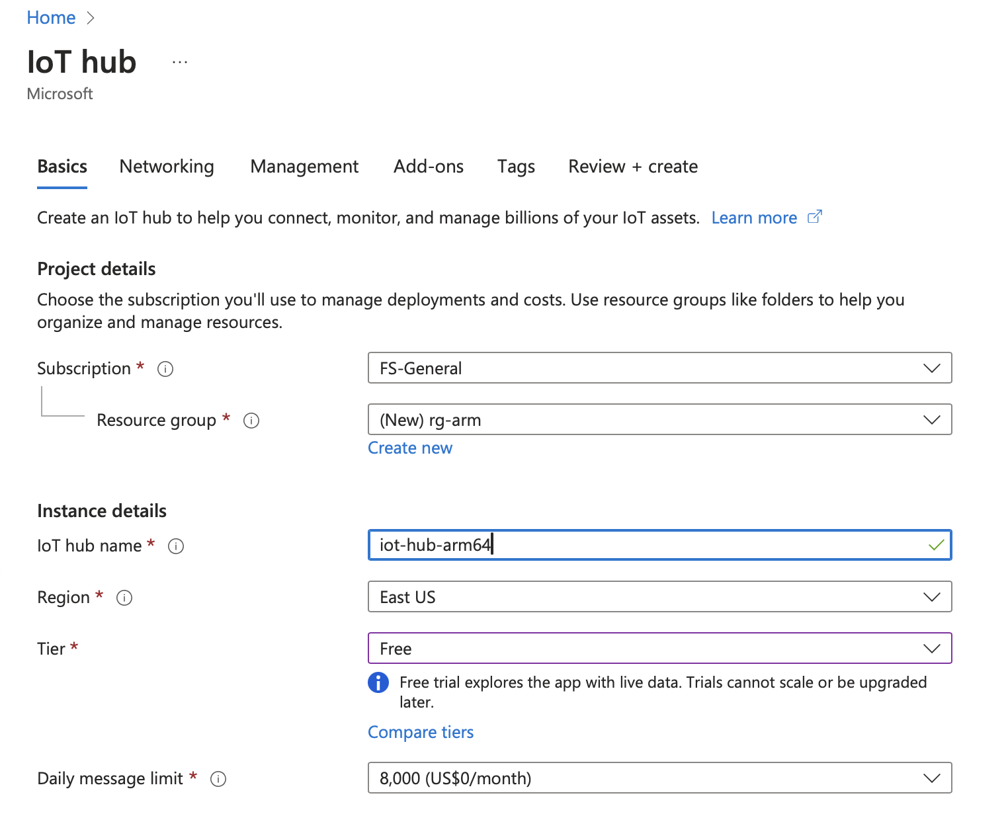The image size is (1008, 816).
Task: Click the Daily message limit info icon
Action: (218, 779)
